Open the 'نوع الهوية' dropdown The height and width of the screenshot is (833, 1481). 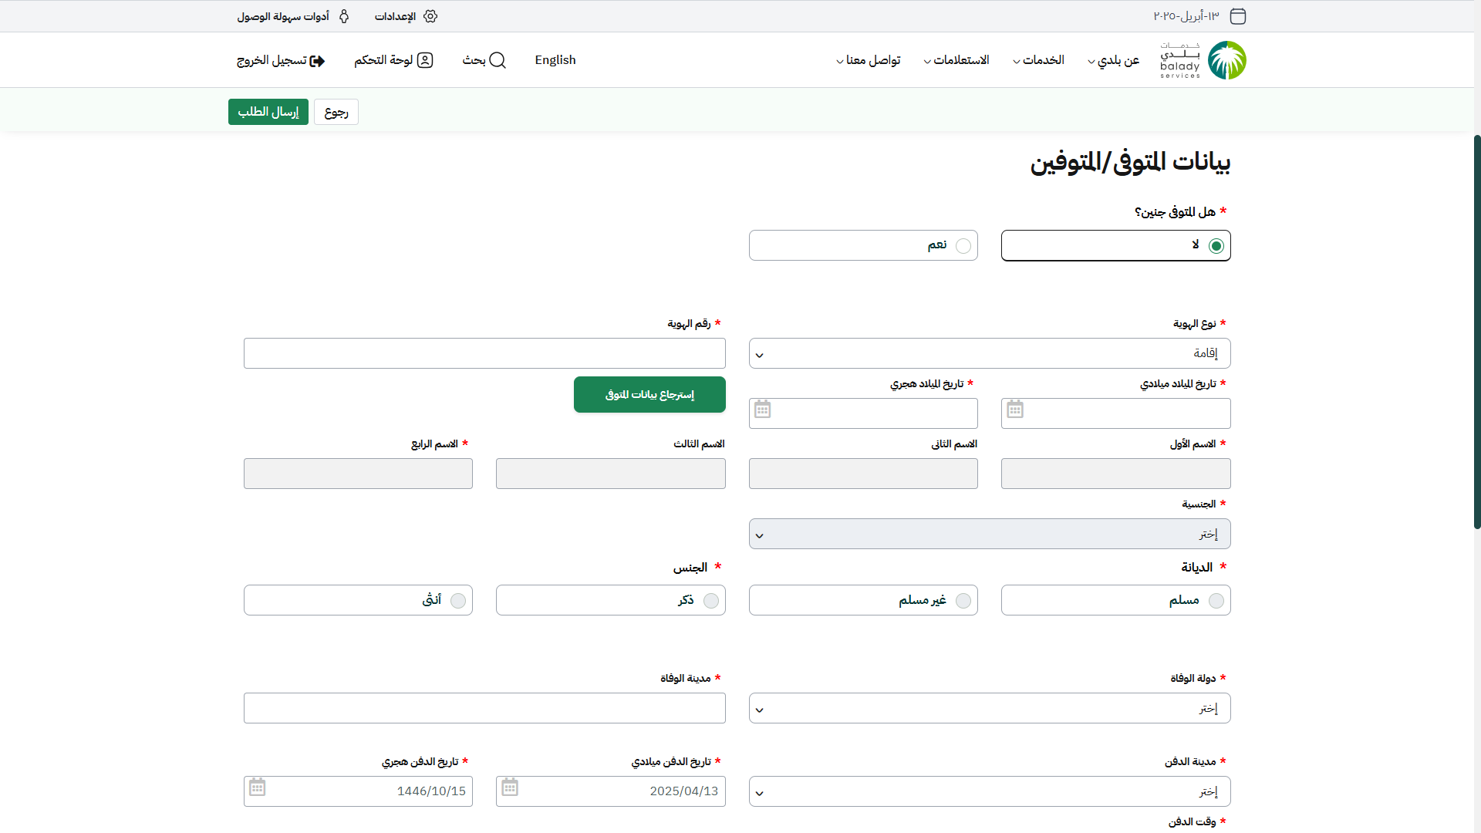990,354
